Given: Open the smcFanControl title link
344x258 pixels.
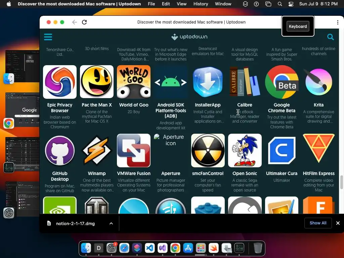Looking at the screenshot, I should pos(208,173).
